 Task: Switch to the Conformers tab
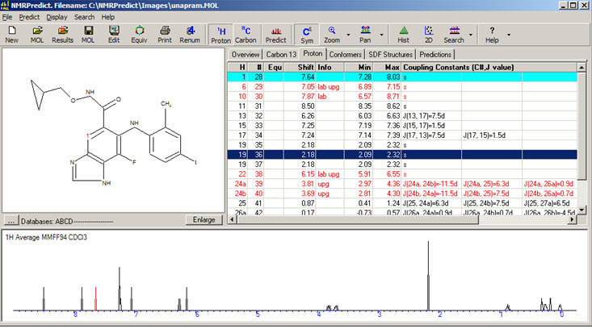345,54
